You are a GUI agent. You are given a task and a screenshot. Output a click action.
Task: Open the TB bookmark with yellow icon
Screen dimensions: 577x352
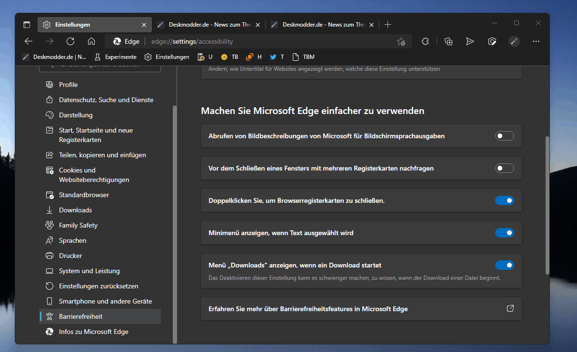(229, 57)
